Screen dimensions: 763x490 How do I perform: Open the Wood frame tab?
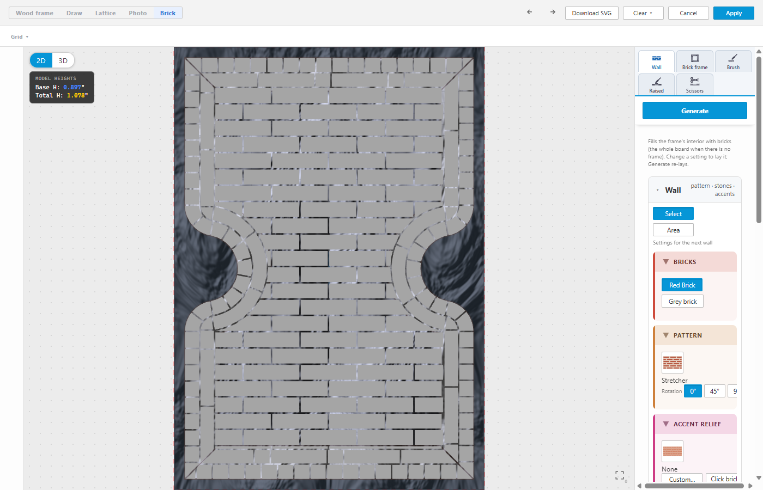click(x=35, y=13)
